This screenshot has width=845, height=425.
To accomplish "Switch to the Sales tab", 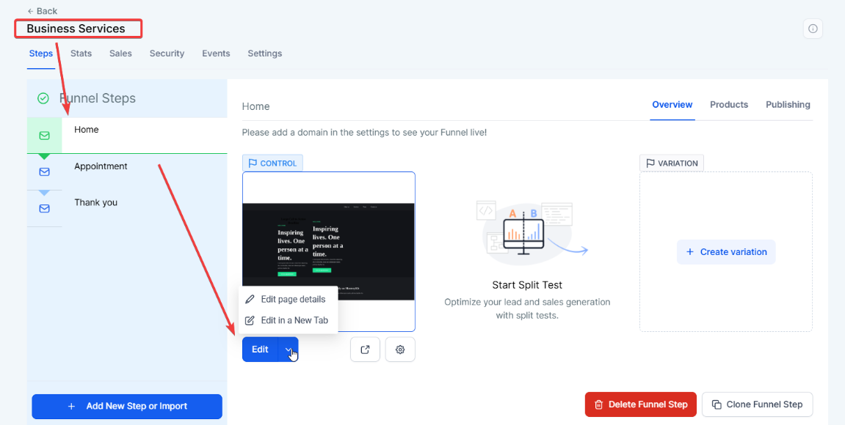I will [x=120, y=53].
